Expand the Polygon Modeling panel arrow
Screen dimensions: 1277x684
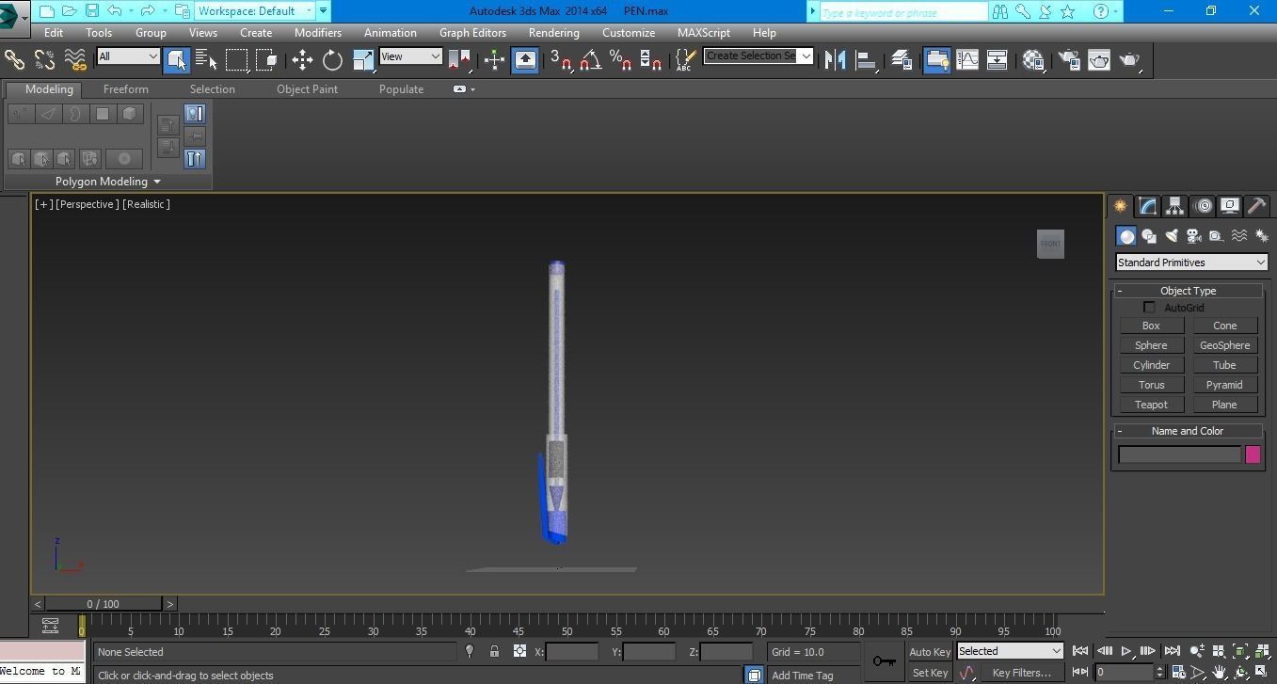tap(157, 182)
